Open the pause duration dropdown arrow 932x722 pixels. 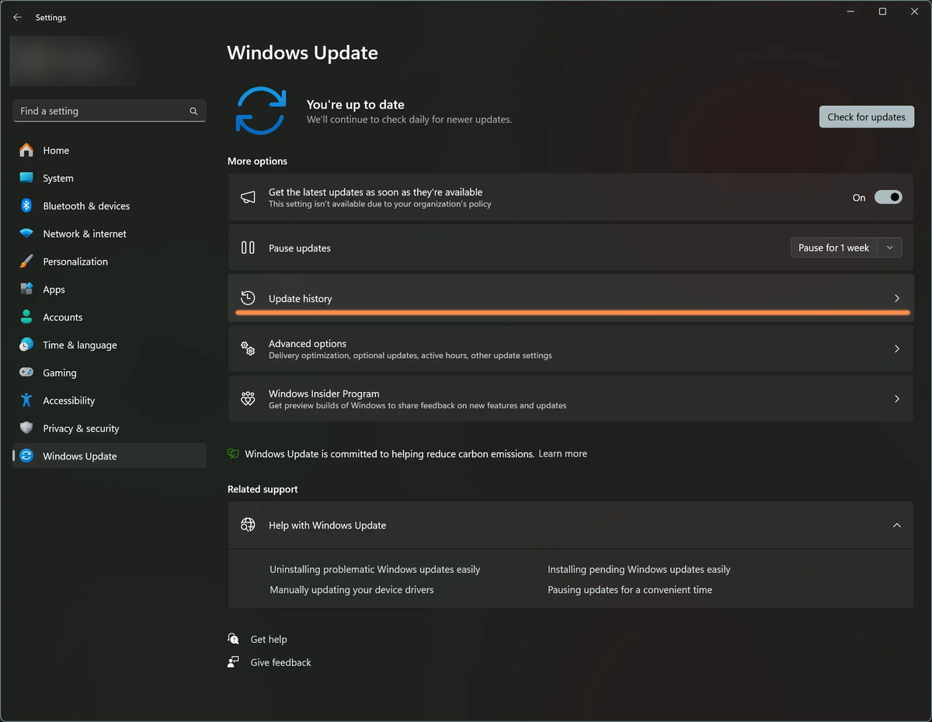[890, 248]
